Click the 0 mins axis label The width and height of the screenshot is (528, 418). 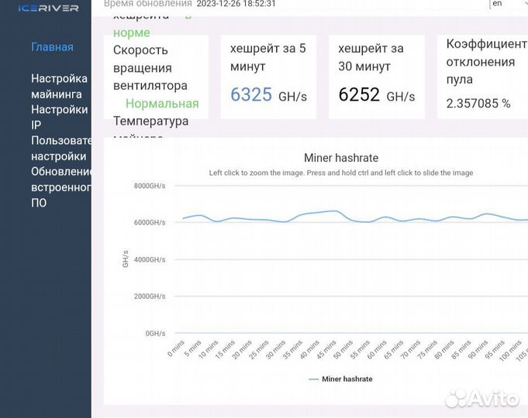pos(176,348)
